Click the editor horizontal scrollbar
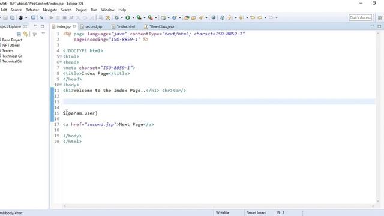 click(218, 206)
